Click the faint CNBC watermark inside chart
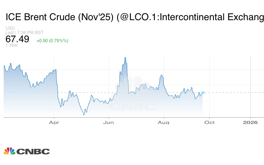The height and width of the screenshot is (165, 264). point(133,107)
